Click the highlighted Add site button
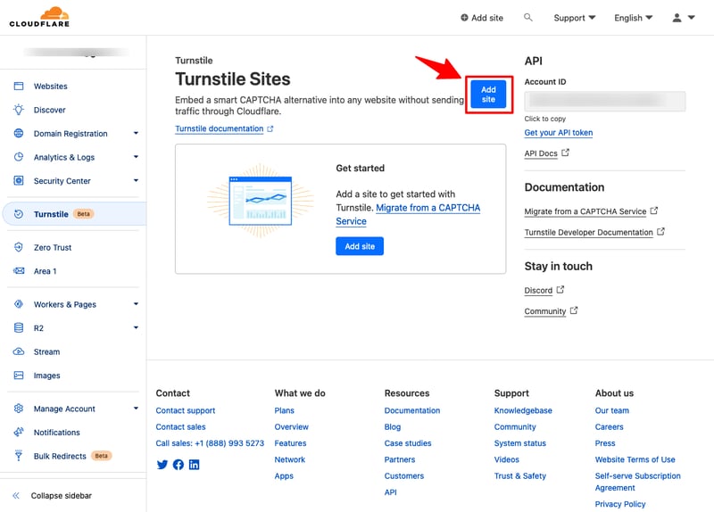 pos(488,95)
